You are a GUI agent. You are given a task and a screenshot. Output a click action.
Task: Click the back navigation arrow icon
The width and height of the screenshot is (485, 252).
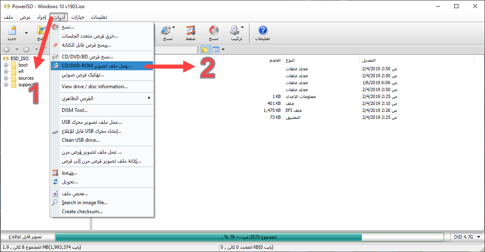click(7, 49)
